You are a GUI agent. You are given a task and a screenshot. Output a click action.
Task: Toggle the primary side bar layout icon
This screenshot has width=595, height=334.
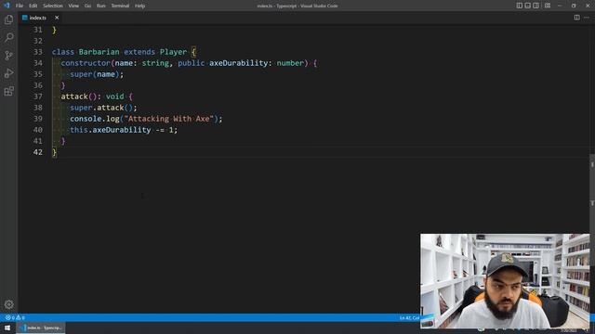click(x=519, y=6)
